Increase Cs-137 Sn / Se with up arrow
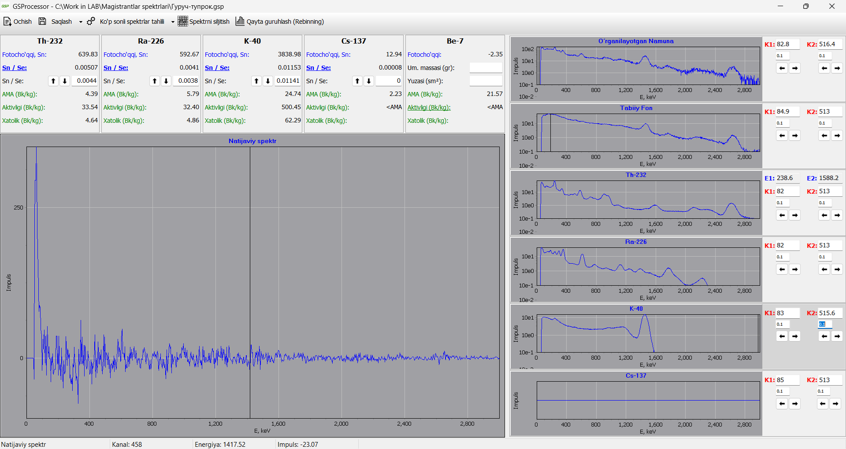Screen dimensions: 846x449 pyautogui.click(x=357, y=81)
